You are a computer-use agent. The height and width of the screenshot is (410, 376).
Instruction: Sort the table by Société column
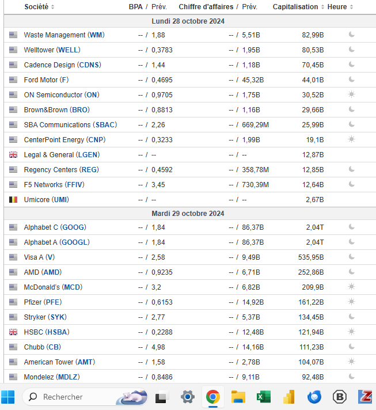tap(40, 7)
